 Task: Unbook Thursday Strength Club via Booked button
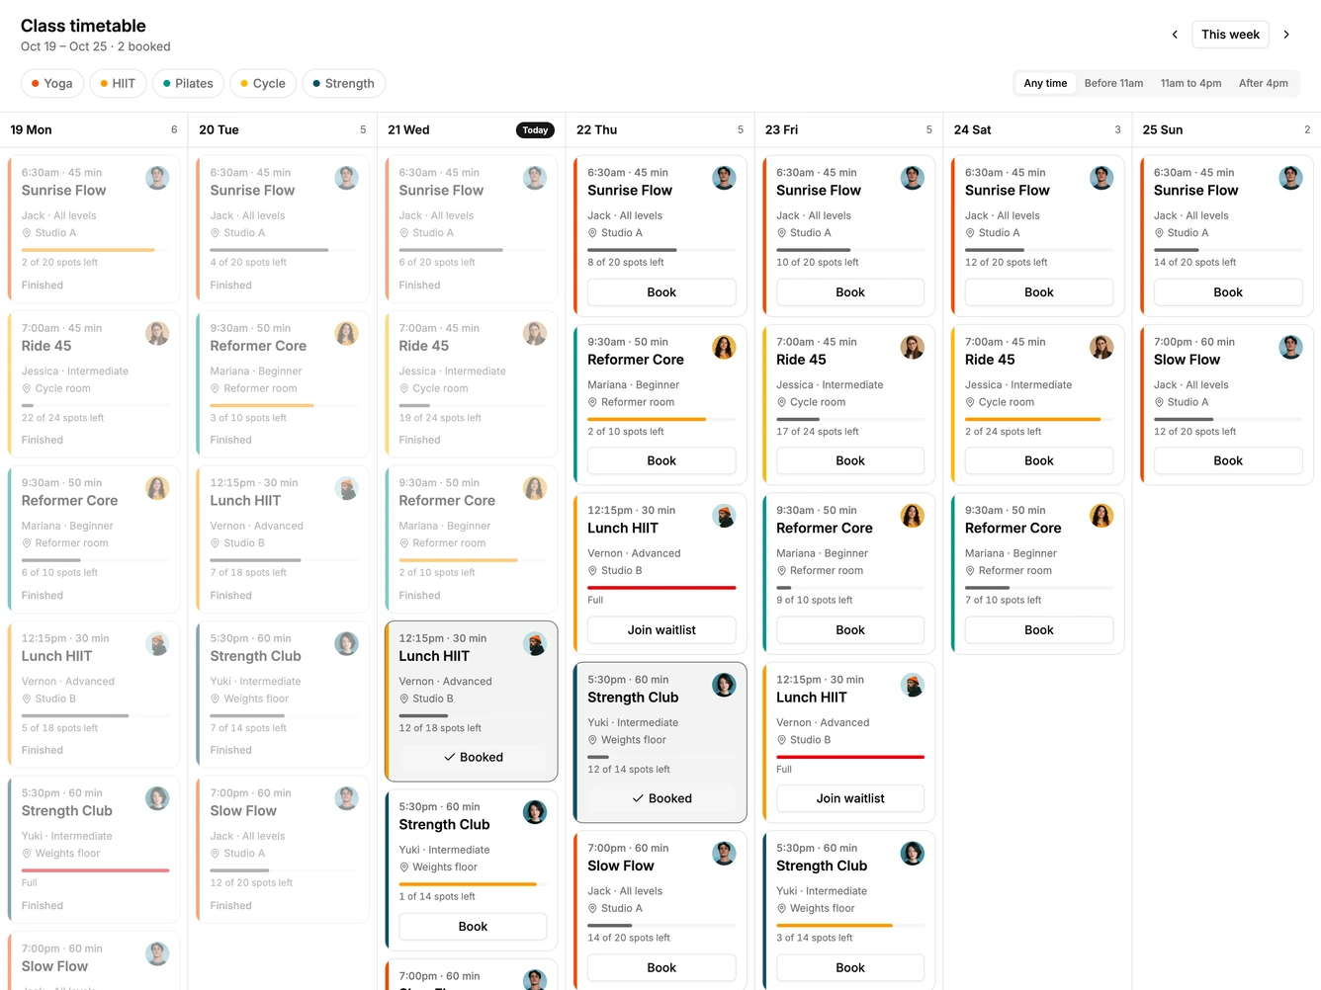pyautogui.click(x=661, y=798)
